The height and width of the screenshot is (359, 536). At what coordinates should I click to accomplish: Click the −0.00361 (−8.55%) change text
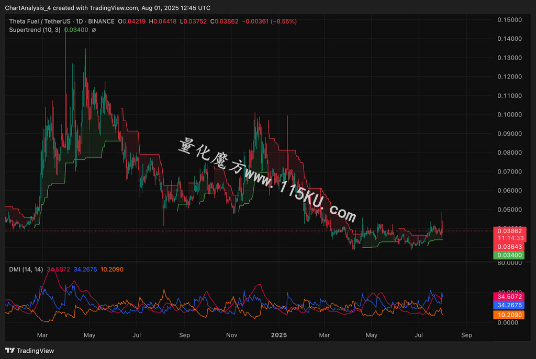click(x=270, y=21)
